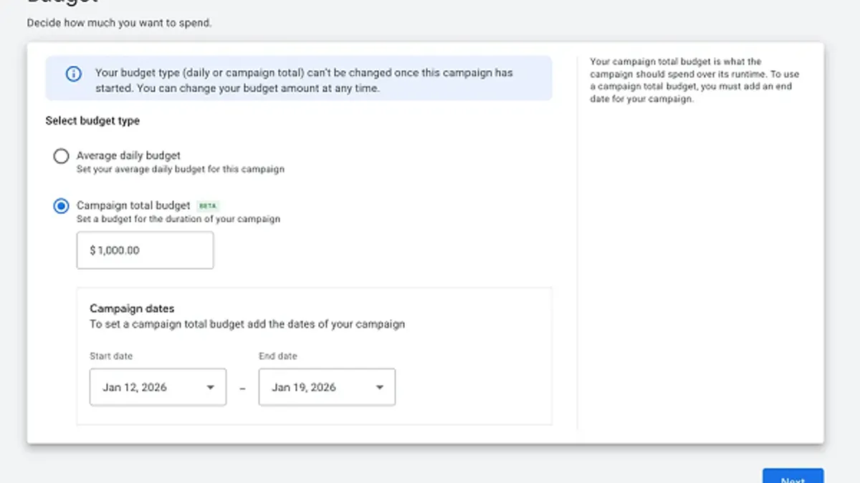This screenshot has width=860, height=483.
Task: Click "Decide how much you want to spend" subtitle
Action: click(119, 23)
